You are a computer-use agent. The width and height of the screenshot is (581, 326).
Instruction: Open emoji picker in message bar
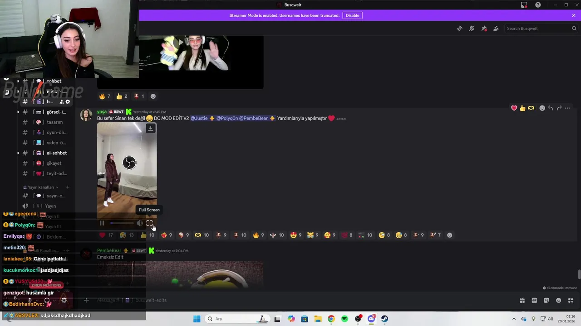point(559,300)
